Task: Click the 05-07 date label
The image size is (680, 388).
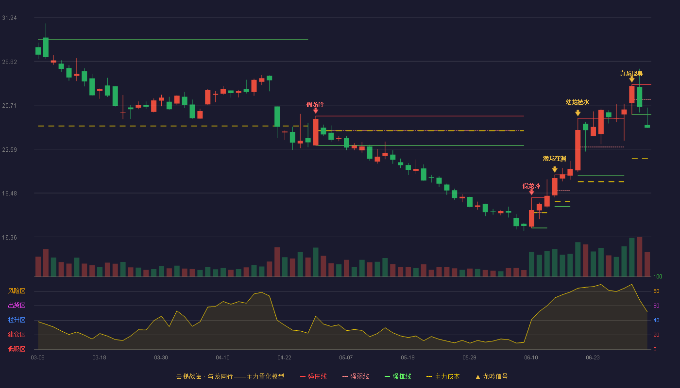Action: click(x=346, y=357)
